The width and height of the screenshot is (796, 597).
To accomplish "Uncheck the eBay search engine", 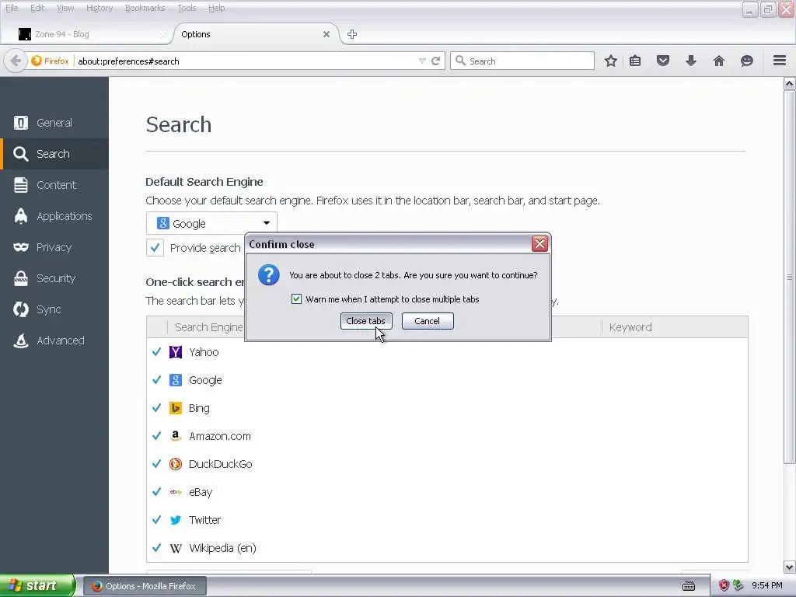I will point(156,491).
